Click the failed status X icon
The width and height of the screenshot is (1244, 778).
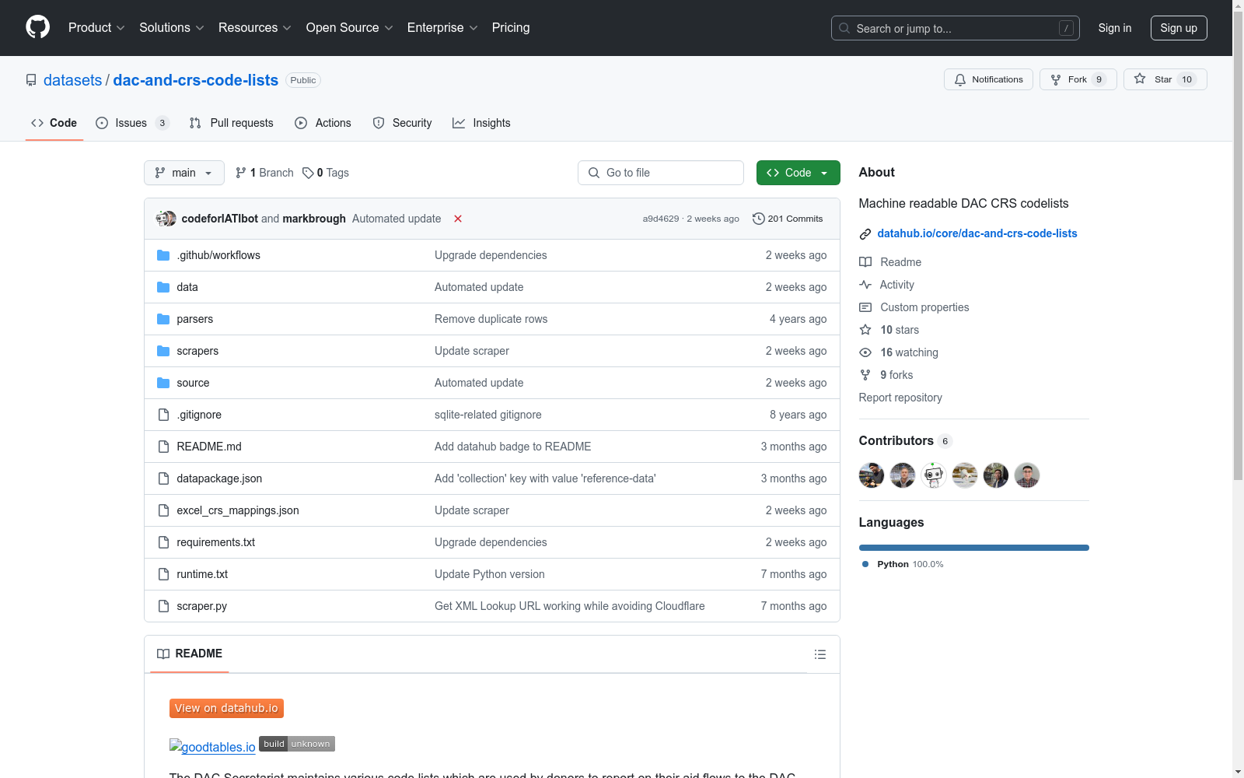(x=458, y=219)
